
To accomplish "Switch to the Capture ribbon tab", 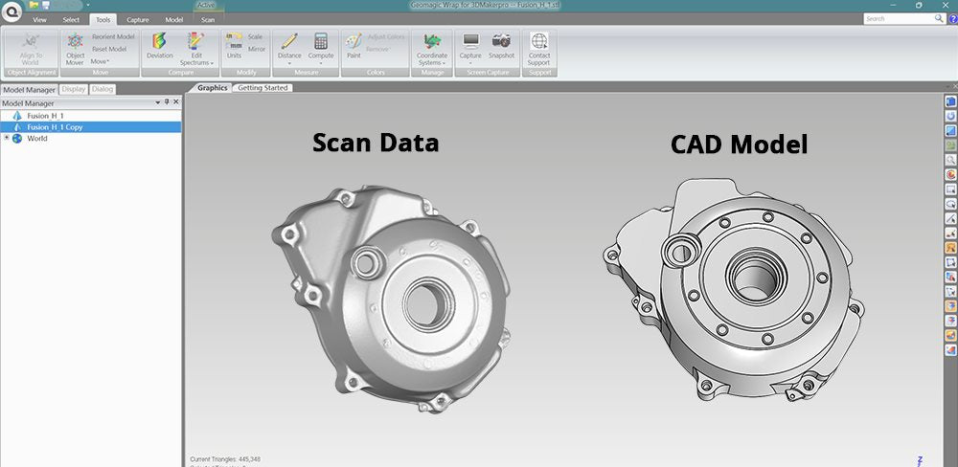I will (136, 19).
